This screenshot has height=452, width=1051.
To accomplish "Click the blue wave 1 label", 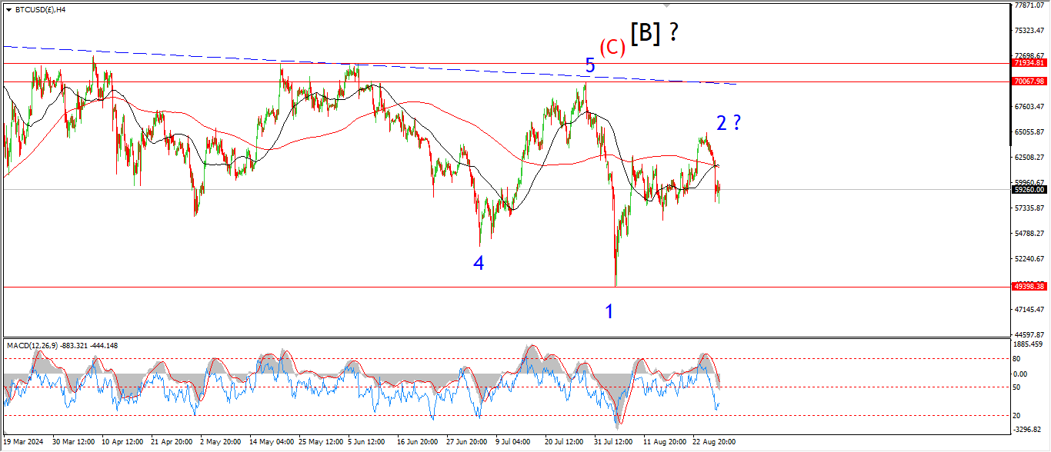I will coord(609,311).
